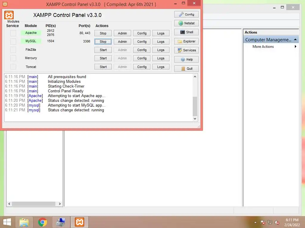Start the Tomcat module

click(x=103, y=67)
